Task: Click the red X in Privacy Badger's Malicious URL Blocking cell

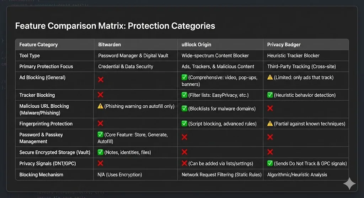Action: (270, 108)
